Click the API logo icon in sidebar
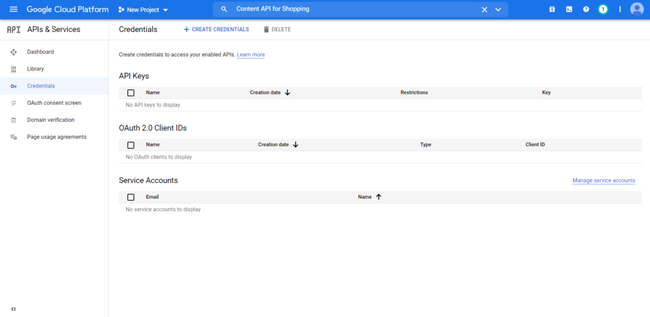 point(14,29)
